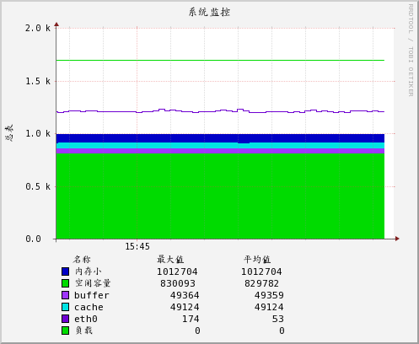Viewport: 419px width, 344px height.
Task: Click the 0.5 k axis label
Action: (38, 186)
